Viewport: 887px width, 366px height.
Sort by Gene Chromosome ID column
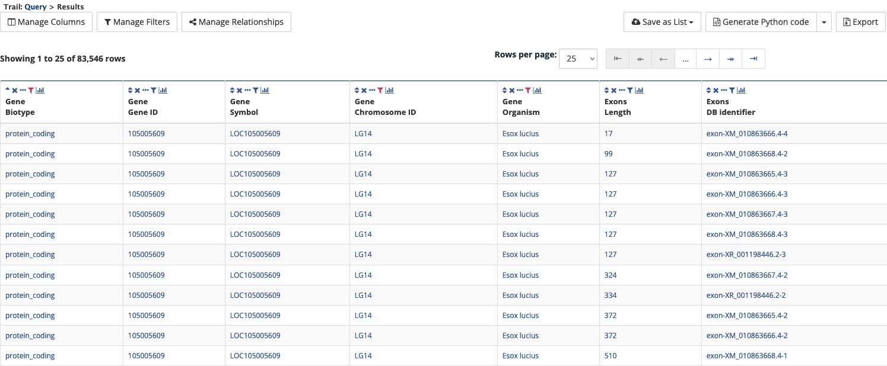357,90
